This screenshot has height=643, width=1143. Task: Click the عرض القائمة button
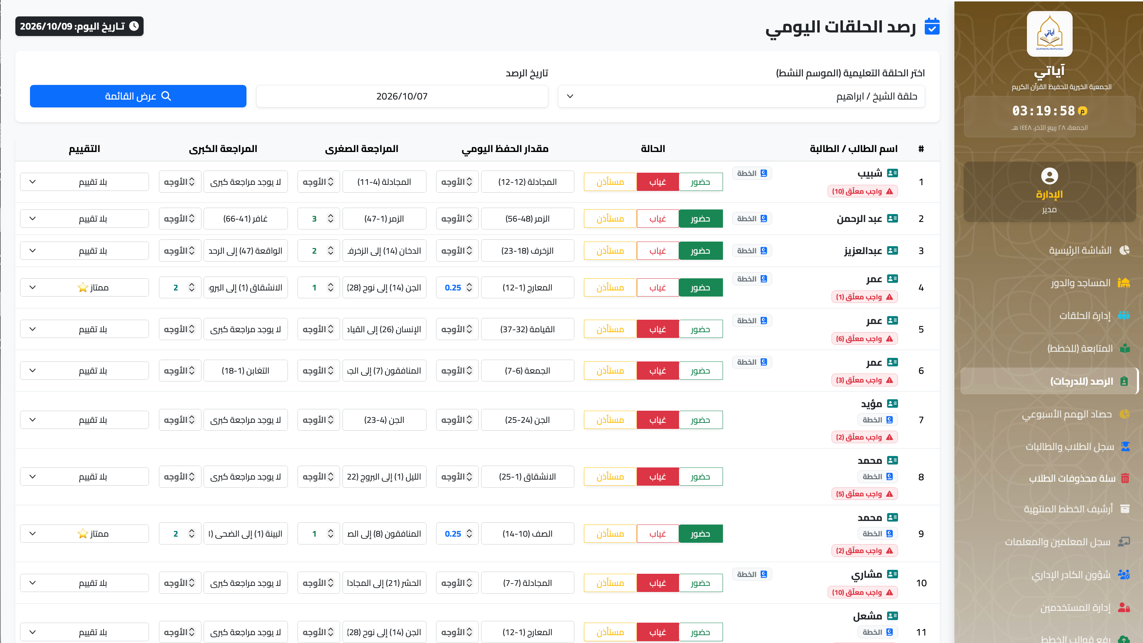[x=138, y=96]
